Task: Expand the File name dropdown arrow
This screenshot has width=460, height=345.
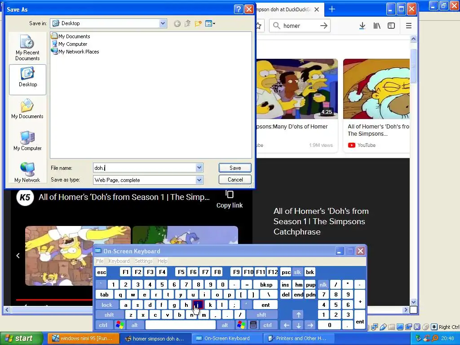Action: click(199, 168)
